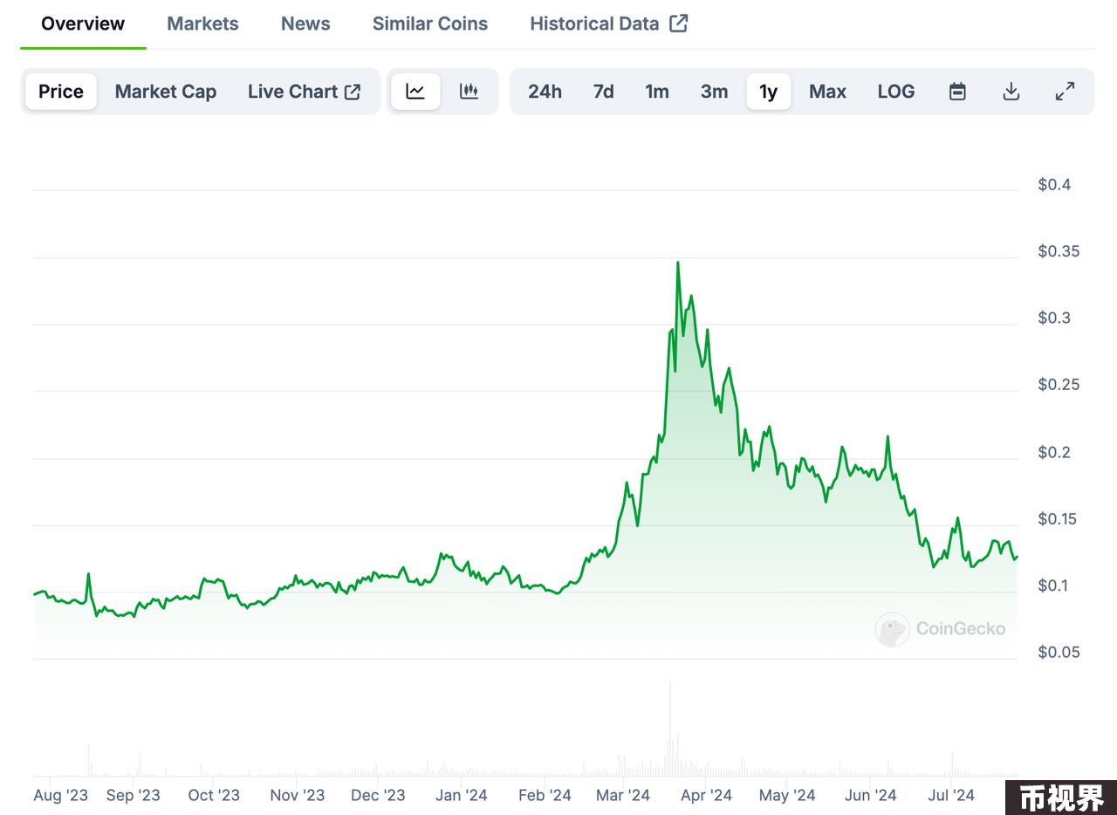This screenshot has height=815, width=1117.
Task: Switch to line chart view icon
Action: pyautogui.click(x=415, y=92)
